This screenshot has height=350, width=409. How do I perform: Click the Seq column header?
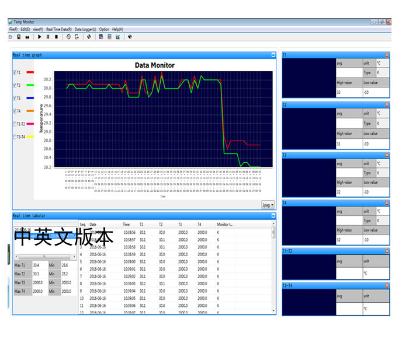click(83, 225)
